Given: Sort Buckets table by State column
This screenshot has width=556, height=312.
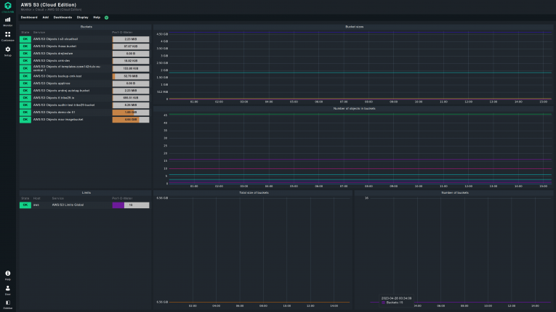Looking at the screenshot, I should tap(25, 32).
